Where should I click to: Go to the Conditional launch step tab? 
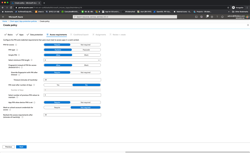[79, 35]
